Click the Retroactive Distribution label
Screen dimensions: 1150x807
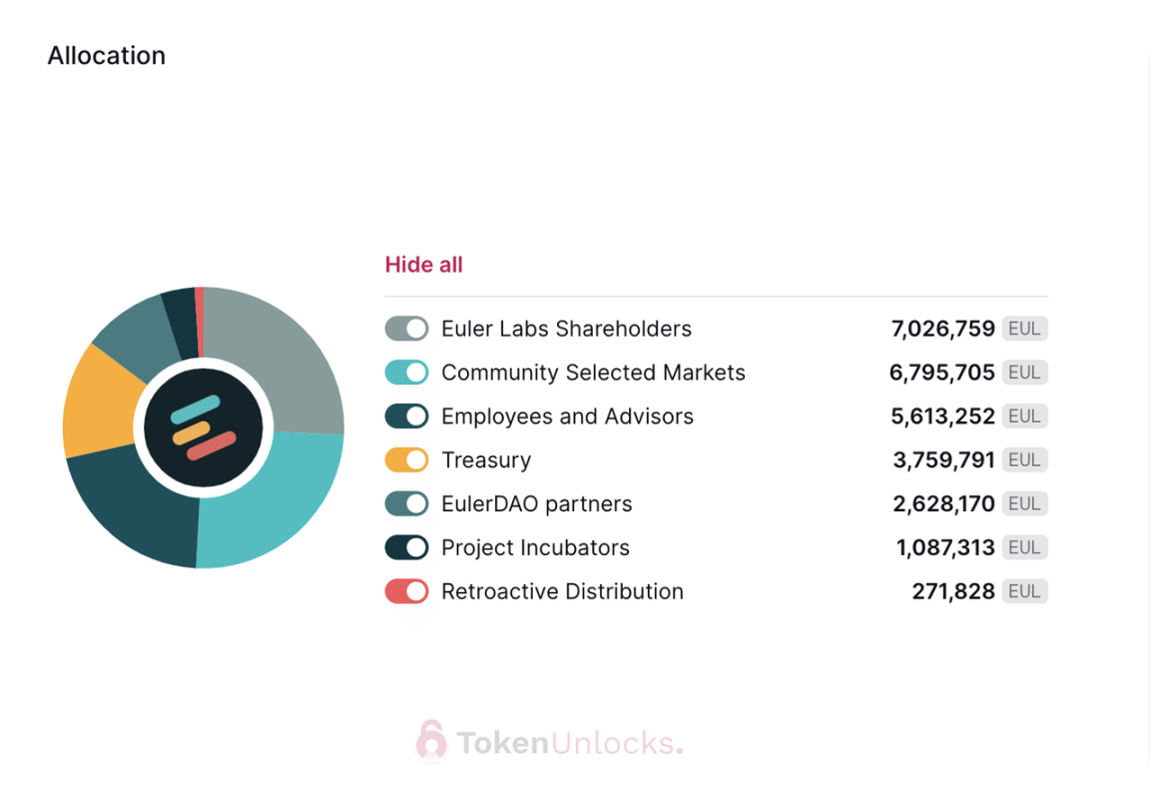(563, 591)
